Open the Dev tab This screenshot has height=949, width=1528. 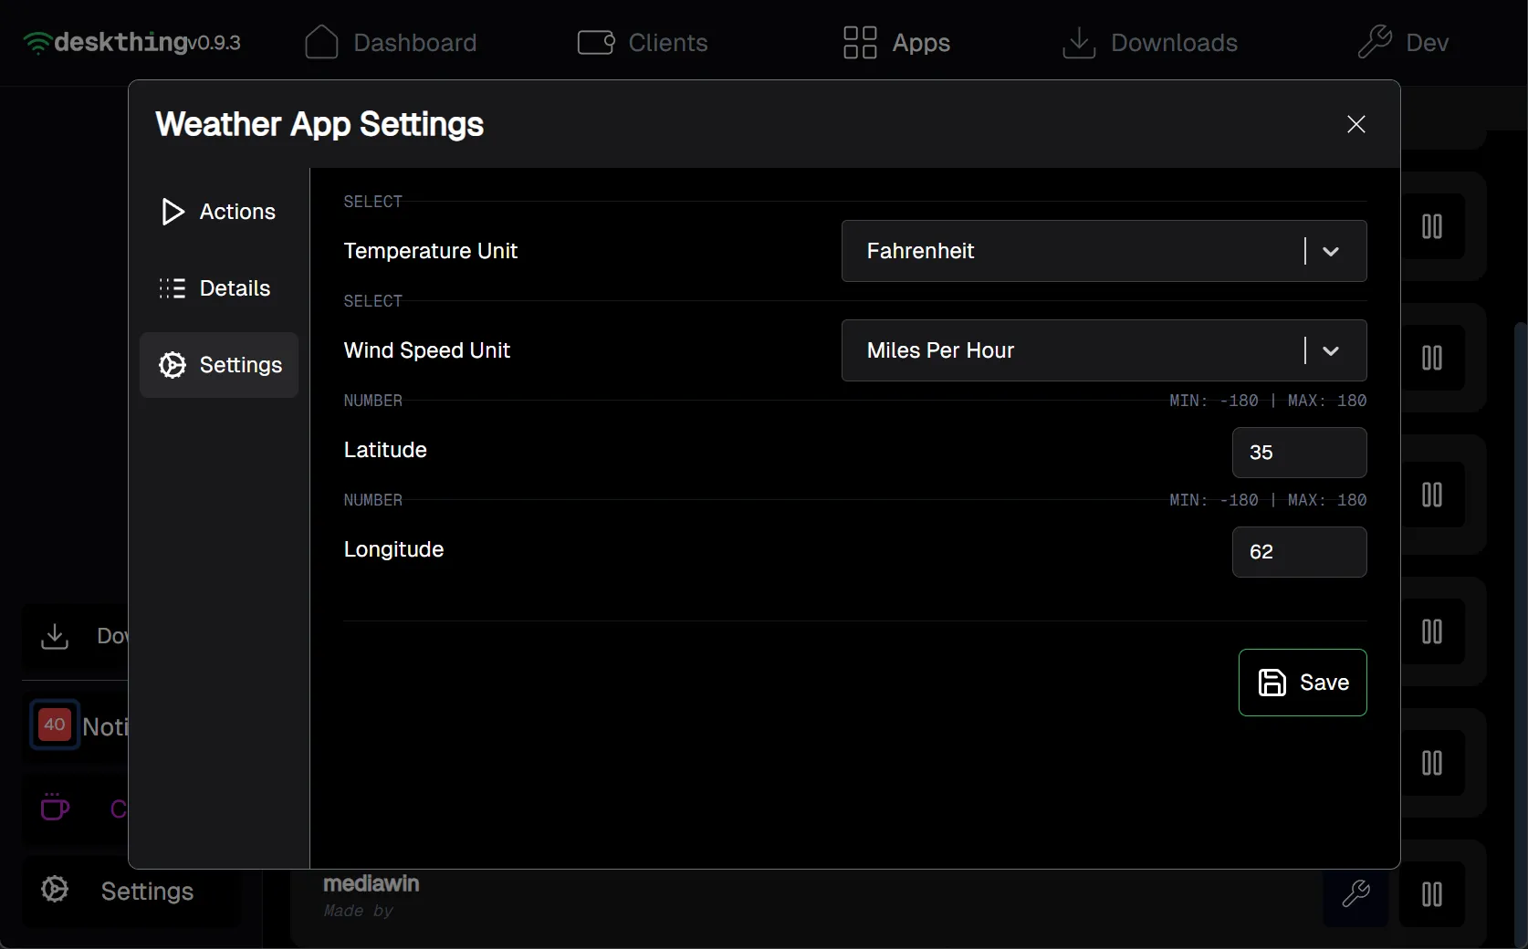(x=1403, y=43)
